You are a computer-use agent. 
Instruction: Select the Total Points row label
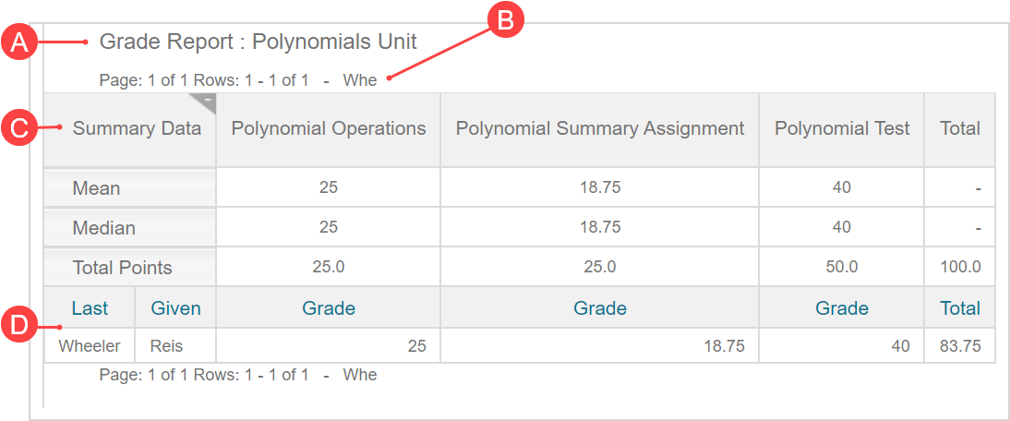tap(122, 268)
